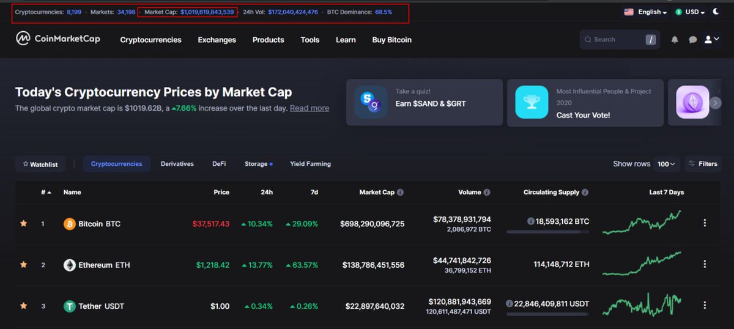Image resolution: width=734 pixels, height=329 pixels.
Task: Open the Ethereum ETH name link
Action: (x=104, y=265)
